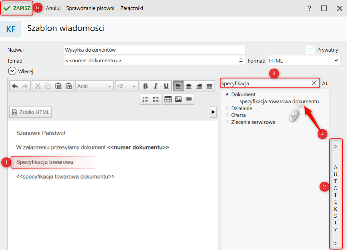347x250 pixels.
Task: Open the font family dropdown Arial
Action: [95, 86]
